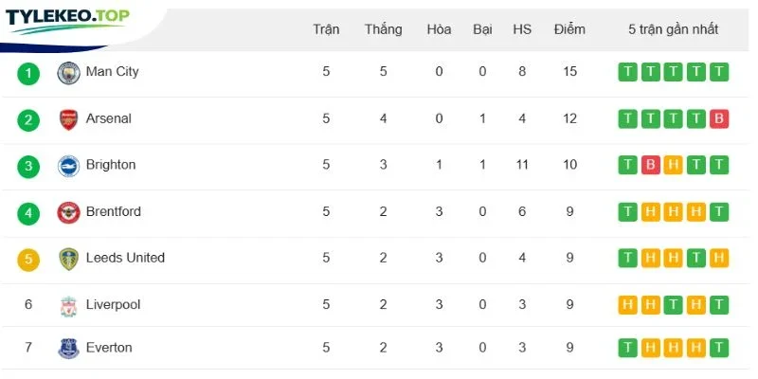Sort by the Điểm column header
The height and width of the screenshot is (379, 758).
click(569, 29)
